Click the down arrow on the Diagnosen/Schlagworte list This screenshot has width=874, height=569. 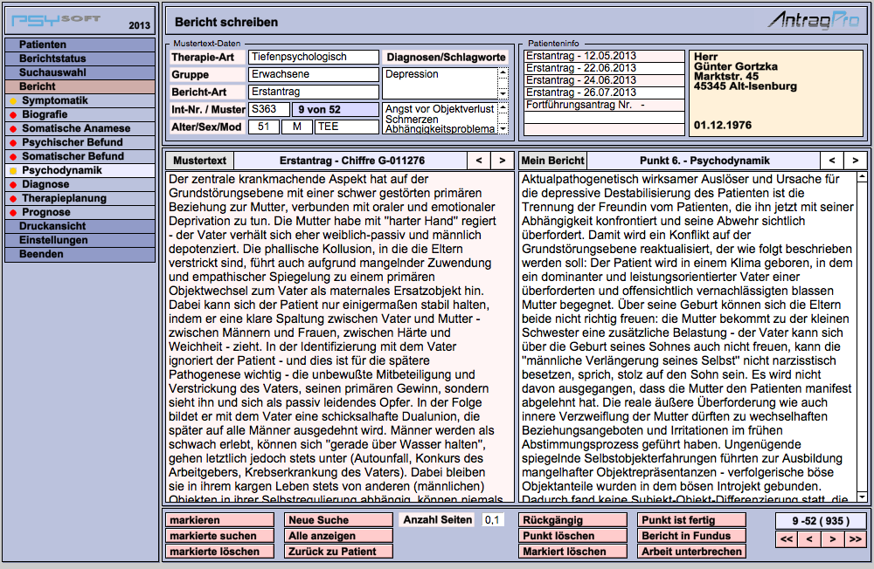point(503,94)
